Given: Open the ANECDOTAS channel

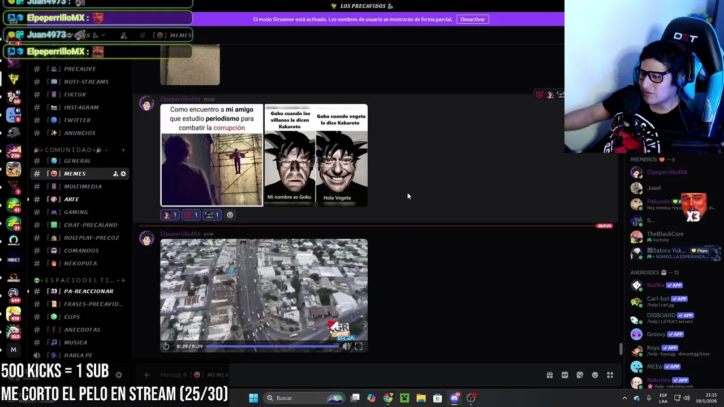Looking at the screenshot, I should [79, 330].
